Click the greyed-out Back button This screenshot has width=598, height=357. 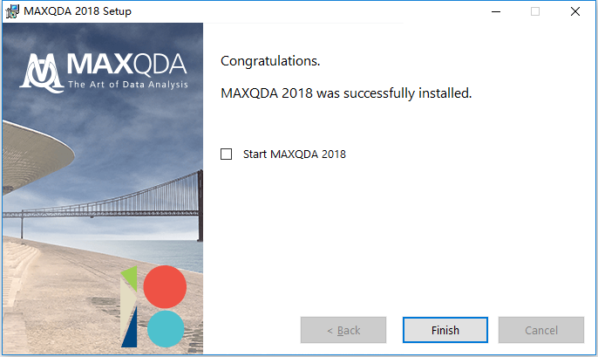point(343,330)
